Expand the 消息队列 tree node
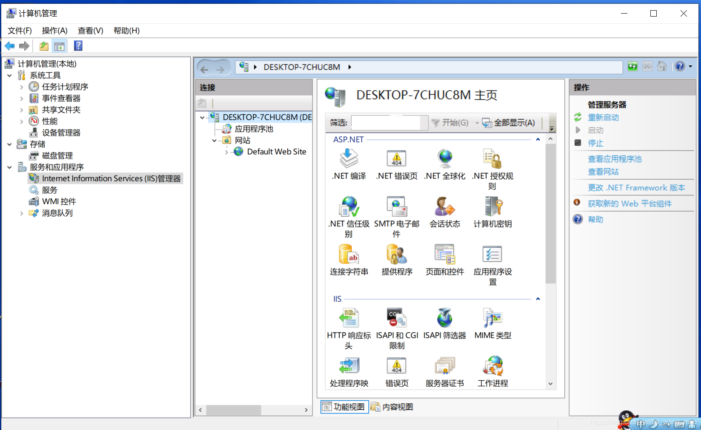Viewport: 701px width, 430px height. [x=21, y=213]
